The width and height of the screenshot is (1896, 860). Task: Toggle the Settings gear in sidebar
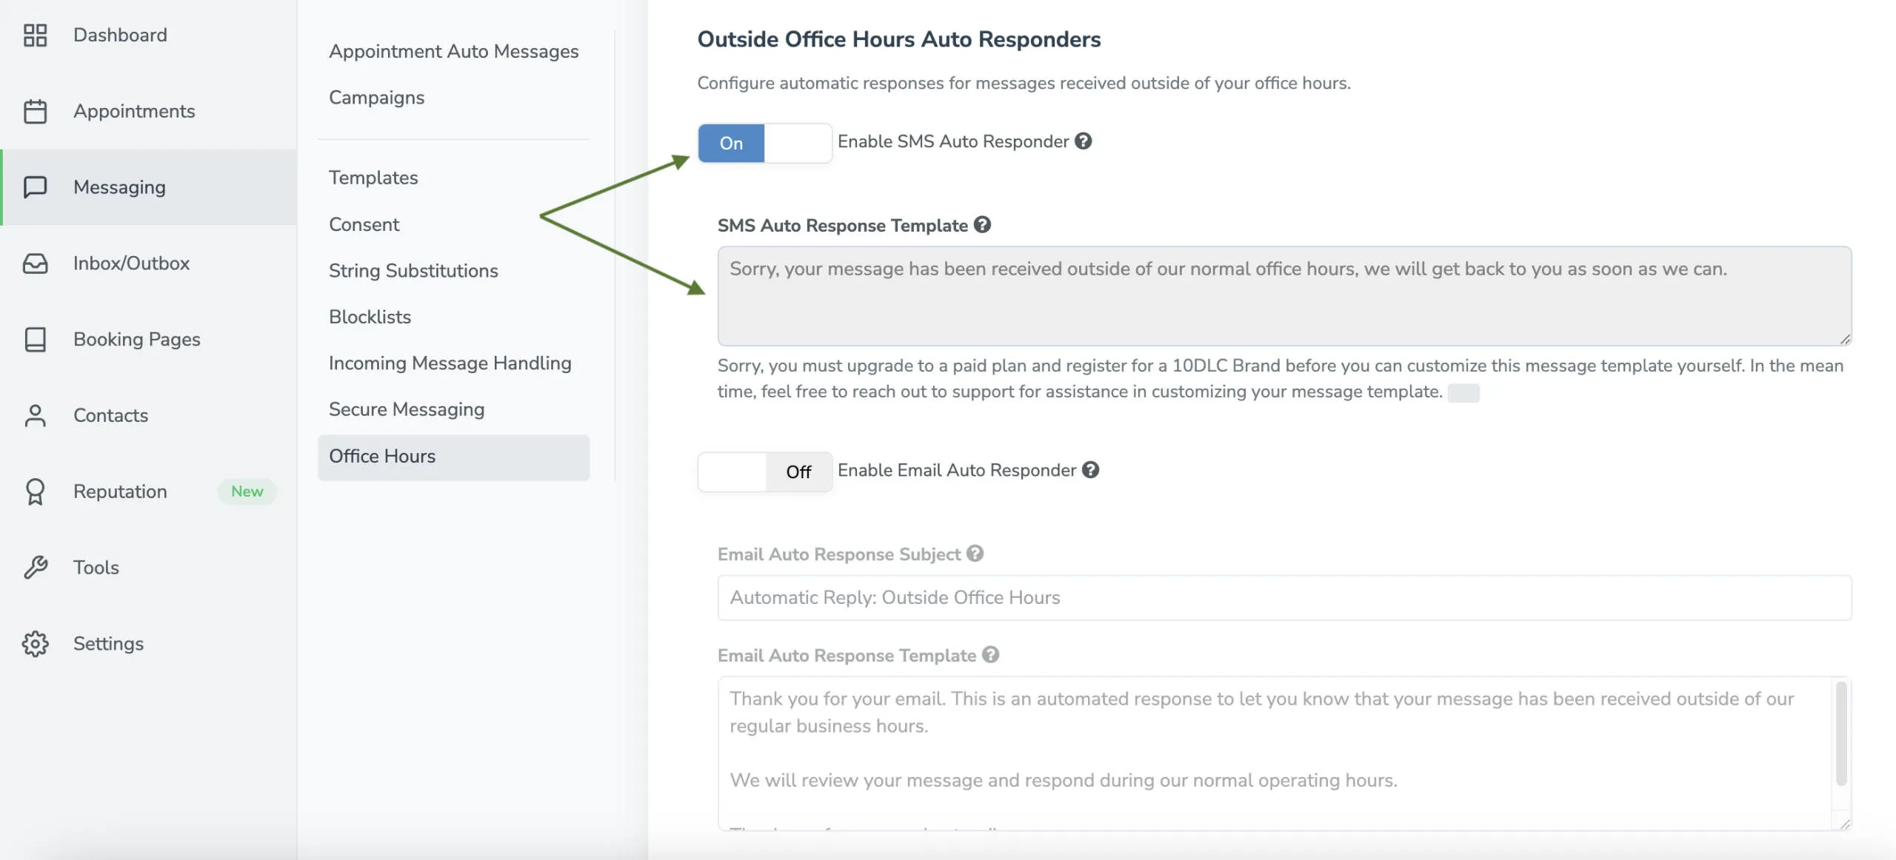pos(35,643)
